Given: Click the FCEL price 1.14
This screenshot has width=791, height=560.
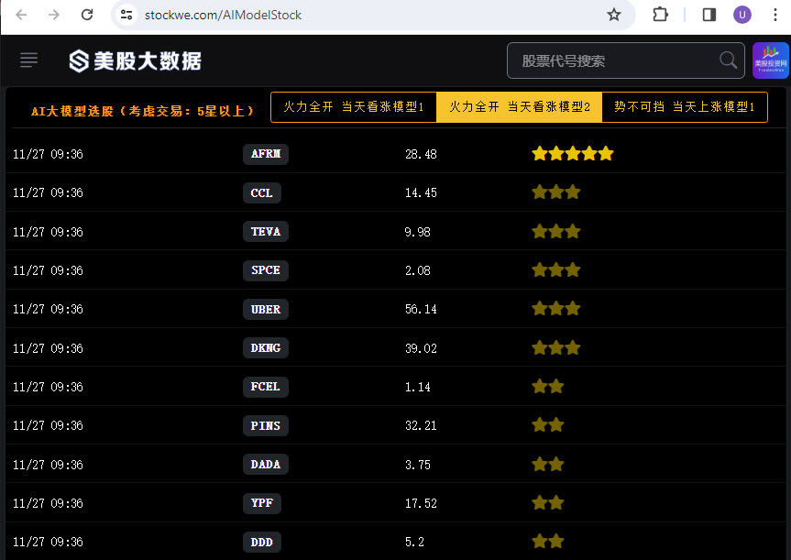Looking at the screenshot, I should pyautogui.click(x=417, y=388).
